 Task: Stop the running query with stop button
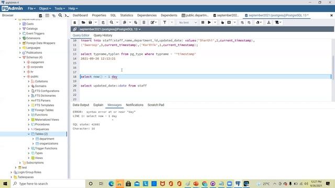(203, 22)
